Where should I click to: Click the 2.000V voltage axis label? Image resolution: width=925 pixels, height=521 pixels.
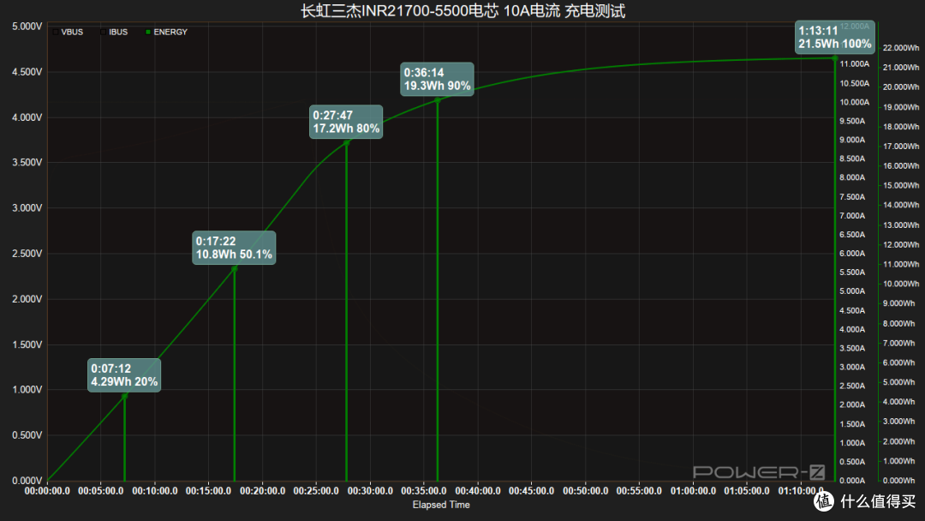[x=27, y=299]
